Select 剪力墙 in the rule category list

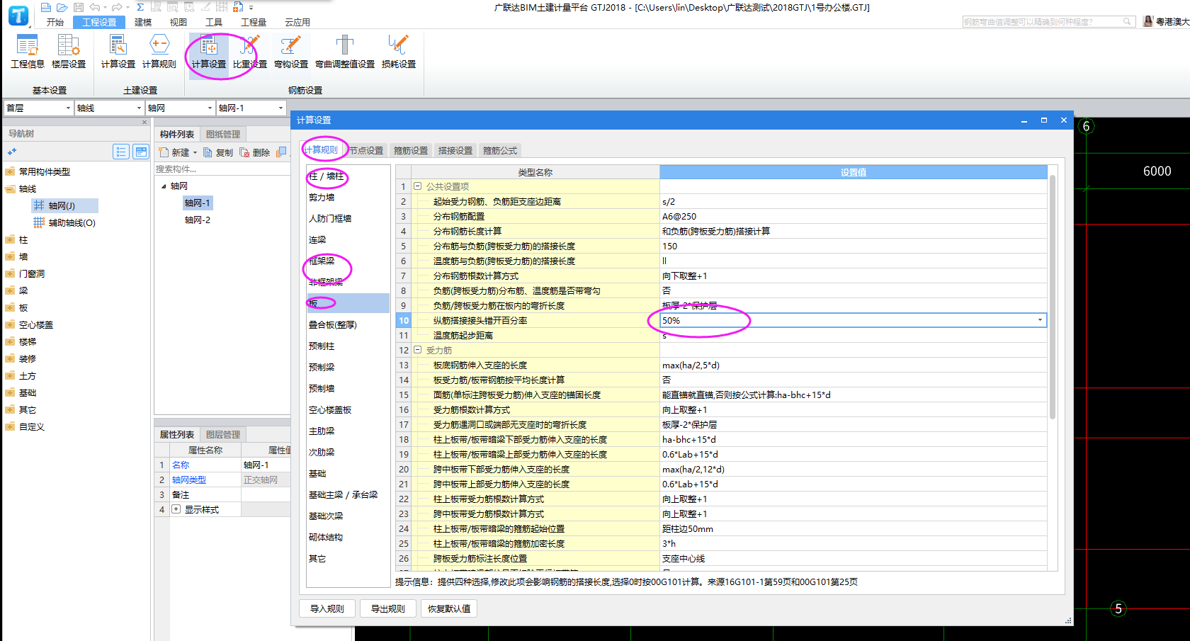tap(322, 198)
